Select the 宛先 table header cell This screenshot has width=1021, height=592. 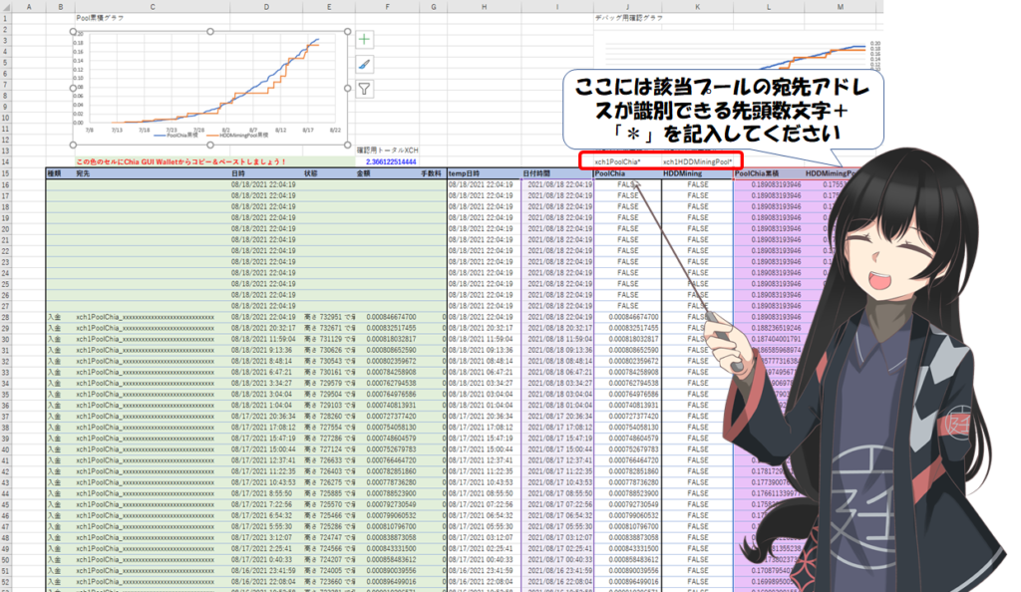(x=153, y=173)
